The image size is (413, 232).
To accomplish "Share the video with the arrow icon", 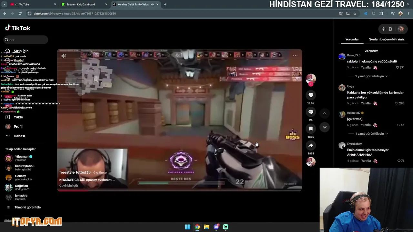I will 311,145.
